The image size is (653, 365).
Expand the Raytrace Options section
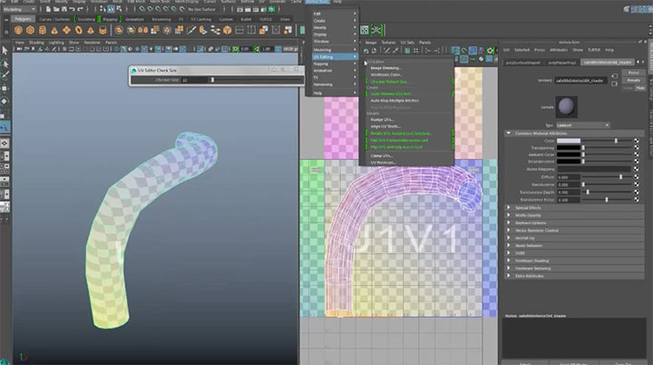(509, 222)
